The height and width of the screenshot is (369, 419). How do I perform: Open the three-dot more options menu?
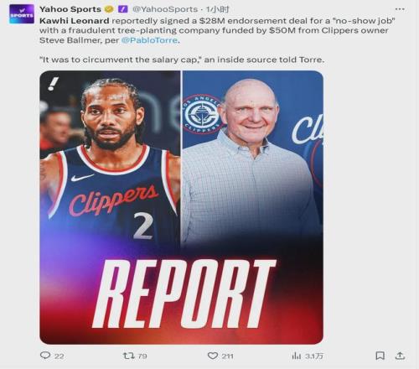tap(400, 9)
